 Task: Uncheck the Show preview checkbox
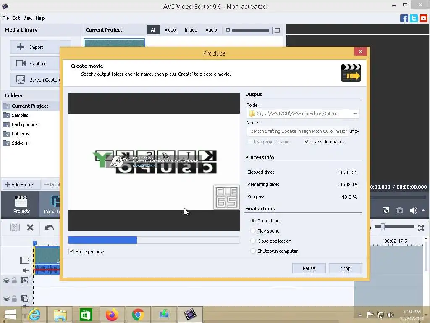point(71,252)
